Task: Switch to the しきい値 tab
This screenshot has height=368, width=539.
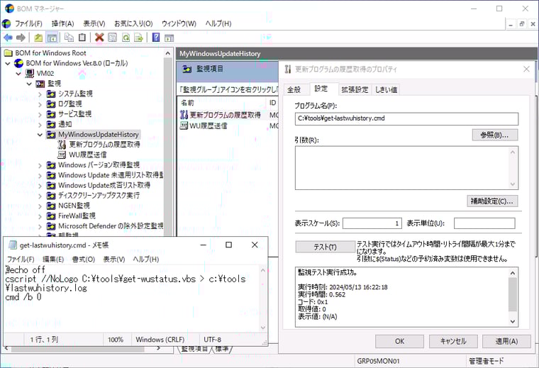Action: pyautogui.click(x=386, y=89)
